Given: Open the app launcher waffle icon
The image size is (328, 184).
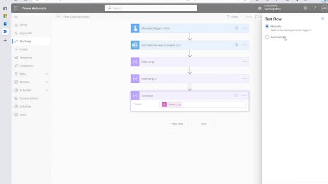Looking at the screenshot, I should (x=16, y=8).
